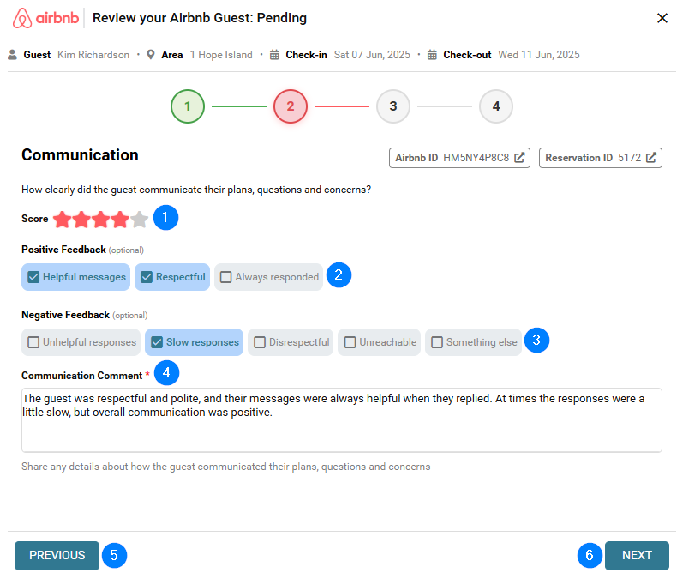Screen dimensions: 683x579
Task: Enable the Always responded checkbox
Action: (x=226, y=277)
